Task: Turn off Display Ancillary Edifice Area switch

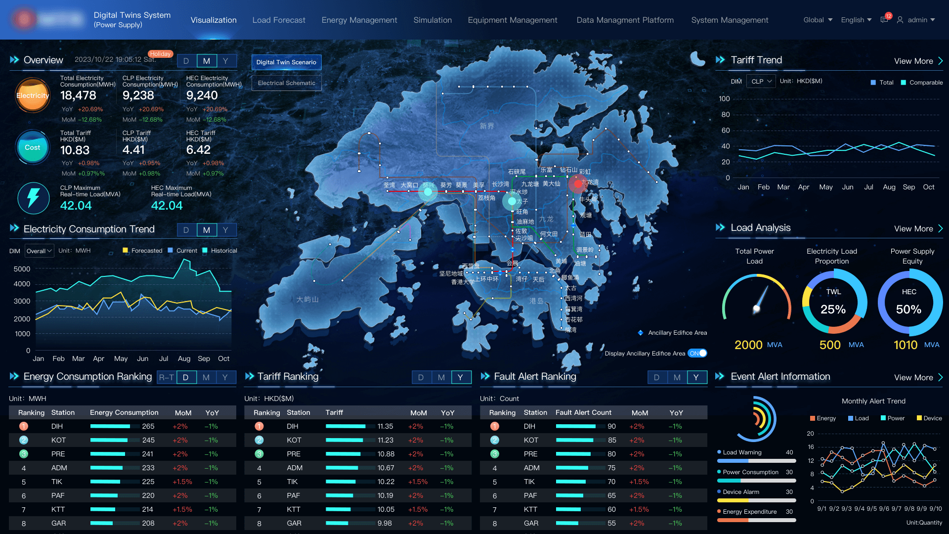Action: [697, 353]
